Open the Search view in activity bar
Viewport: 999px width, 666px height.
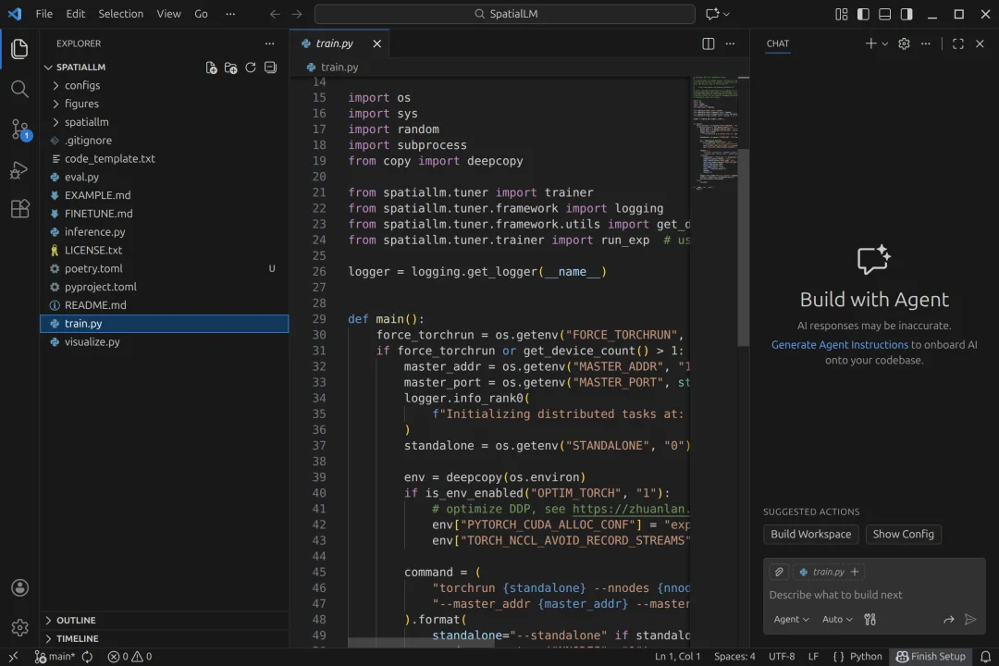coord(19,89)
